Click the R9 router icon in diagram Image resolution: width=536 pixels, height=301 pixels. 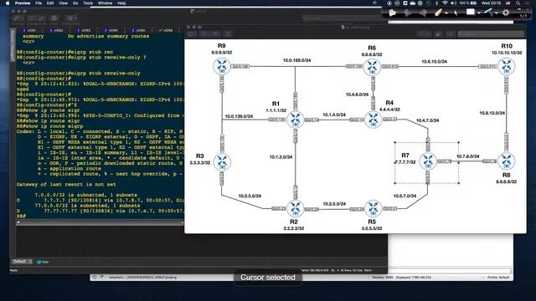pos(222,66)
